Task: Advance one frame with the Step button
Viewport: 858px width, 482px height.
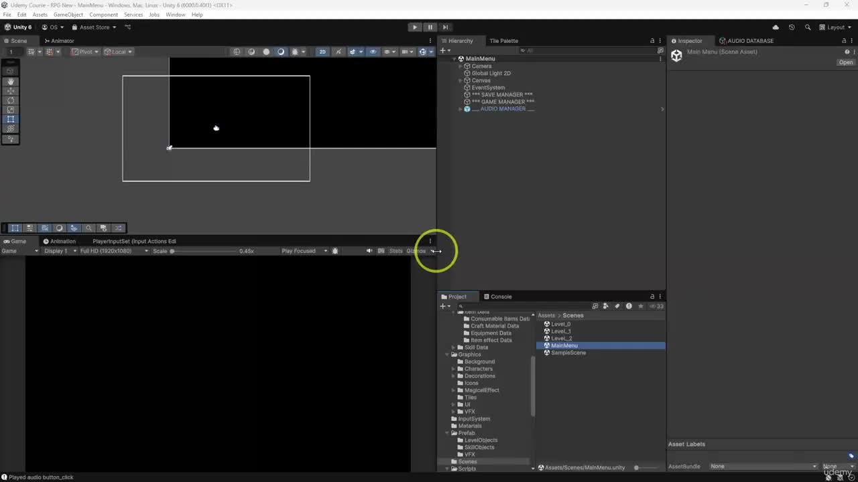Action: (445, 27)
